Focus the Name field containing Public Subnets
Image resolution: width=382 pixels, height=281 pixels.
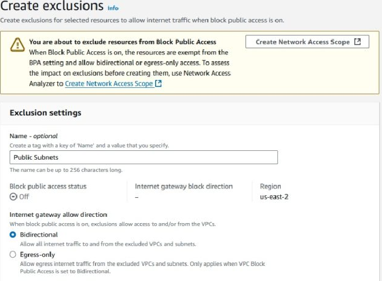click(x=144, y=157)
